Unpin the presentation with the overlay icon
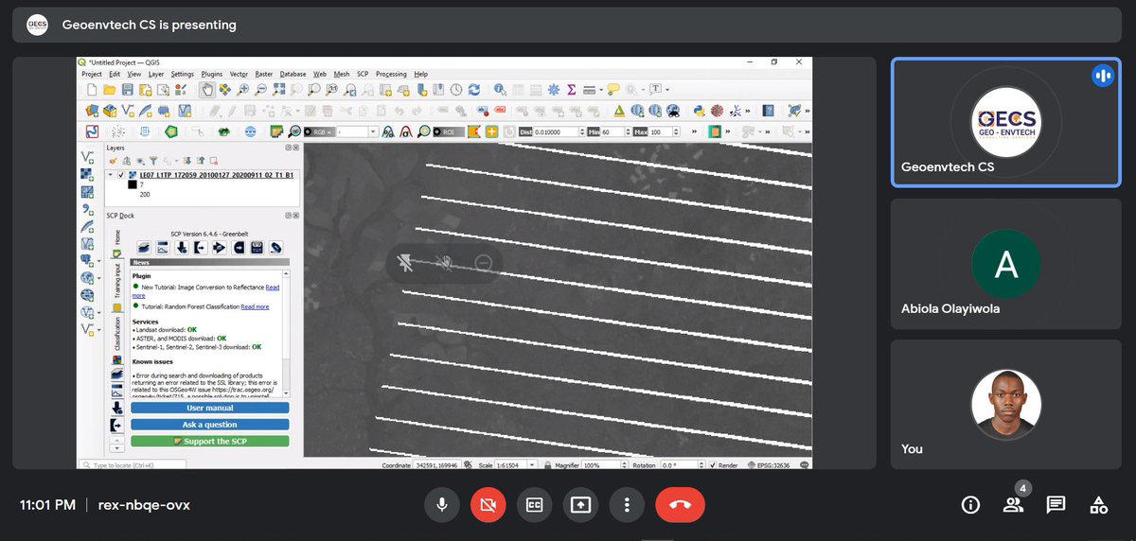1136x541 pixels. click(405, 263)
